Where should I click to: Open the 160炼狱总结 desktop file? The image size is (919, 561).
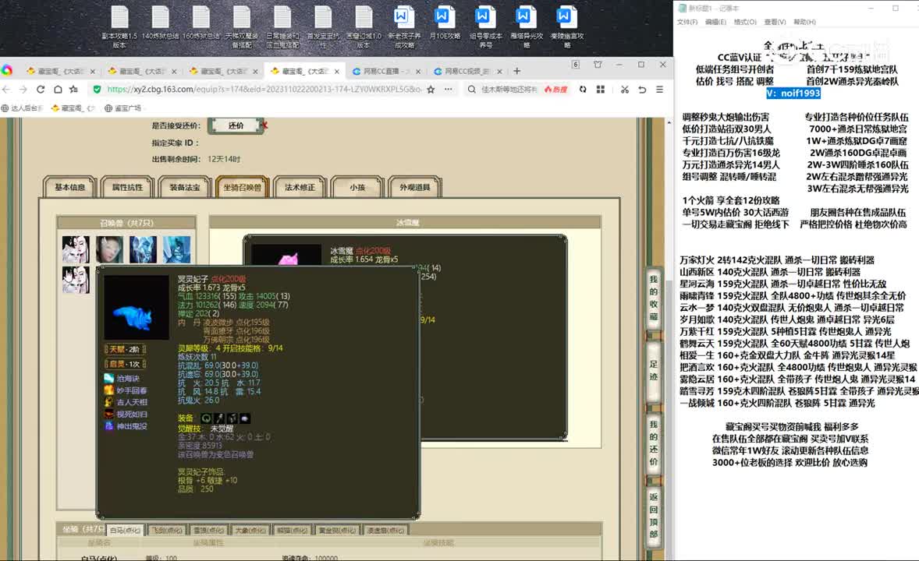pos(201,23)
